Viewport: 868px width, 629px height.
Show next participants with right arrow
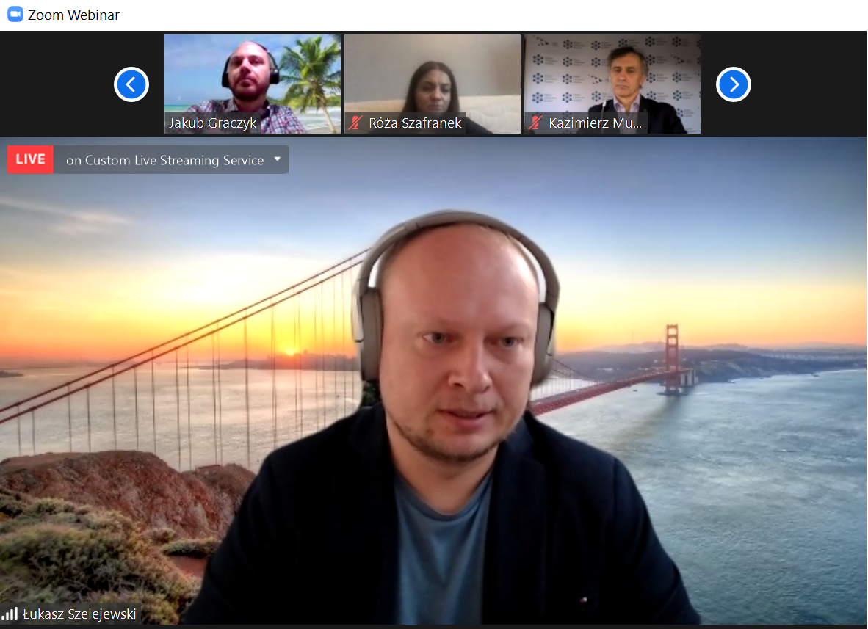coord(733,84)
